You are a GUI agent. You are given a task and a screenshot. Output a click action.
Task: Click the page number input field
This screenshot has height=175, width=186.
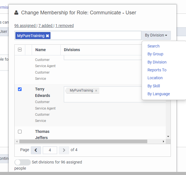click(50, 150)
